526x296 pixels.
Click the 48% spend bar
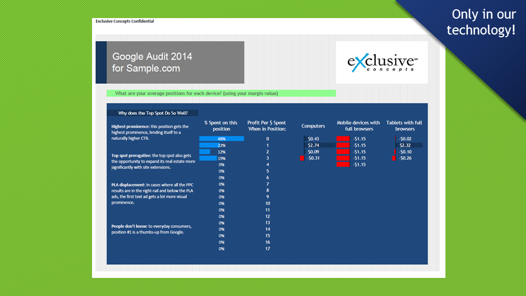[221, 139]
